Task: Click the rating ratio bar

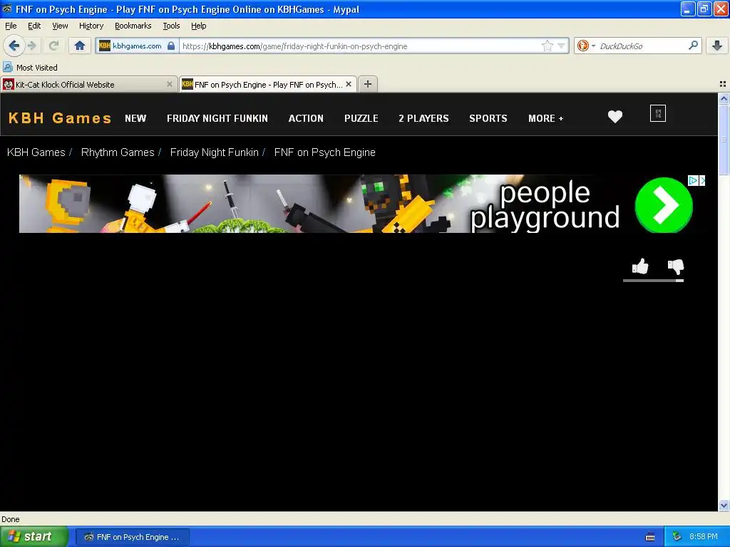Action: pos(653,281)
